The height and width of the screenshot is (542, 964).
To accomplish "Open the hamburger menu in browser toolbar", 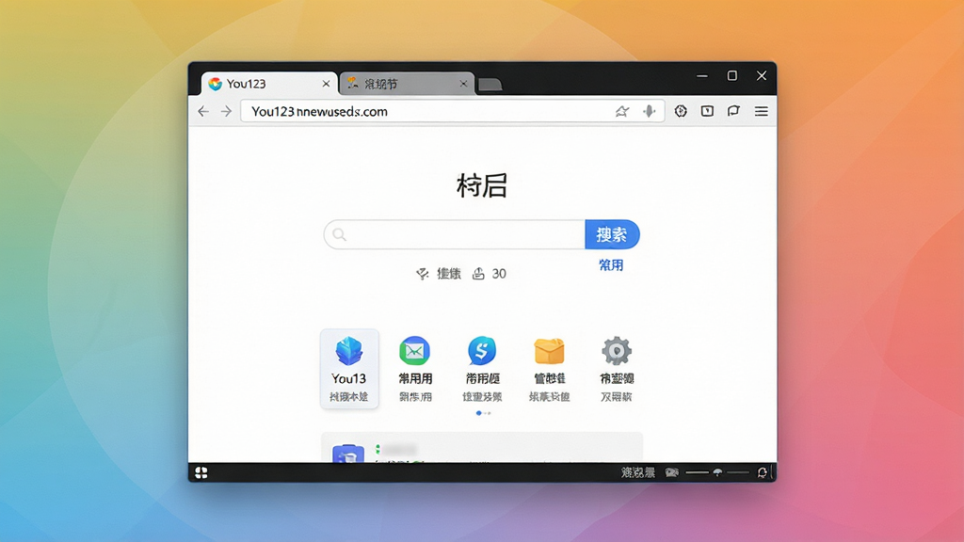I will point(761,111).
